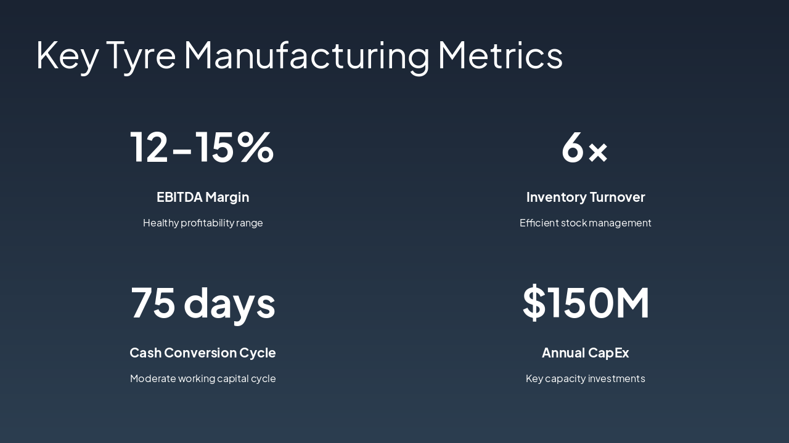Click the word "days" in the large figure
The width and height of the screenshot is (789, 443).
[229, 304]
